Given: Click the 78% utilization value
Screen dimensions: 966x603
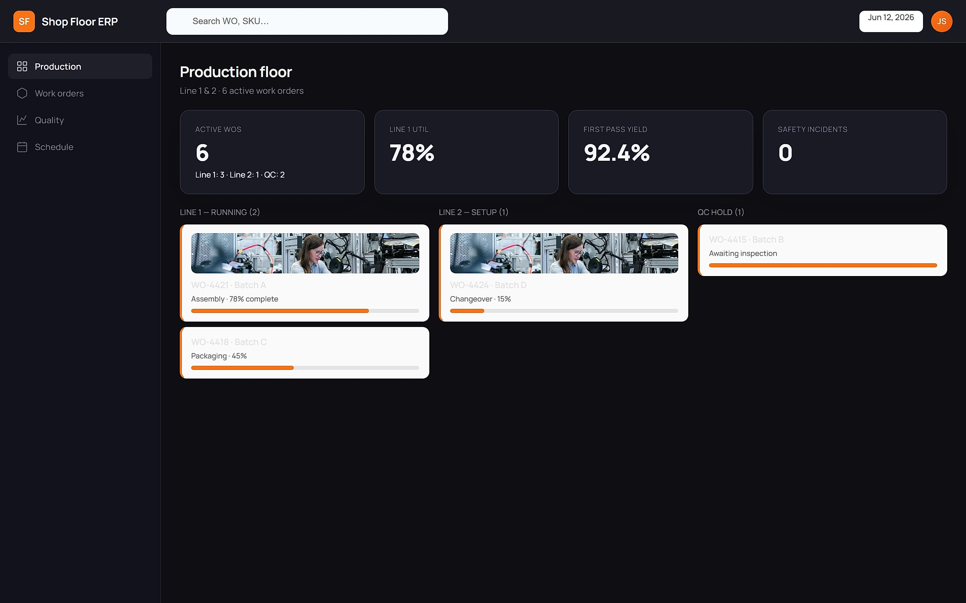Looking at the screenshot, I should 412,153.
